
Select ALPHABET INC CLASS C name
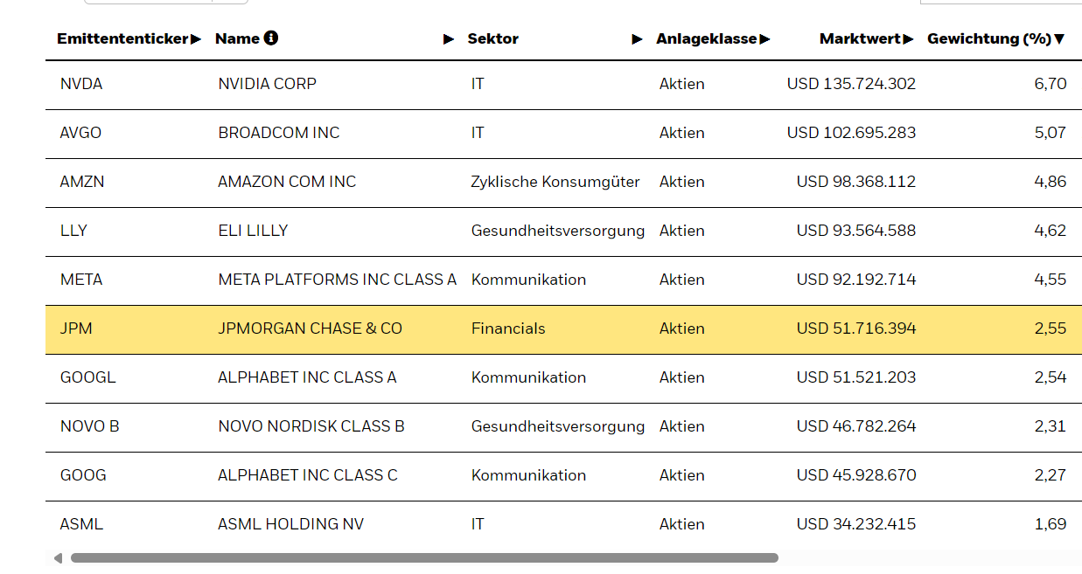pos(307,475)
